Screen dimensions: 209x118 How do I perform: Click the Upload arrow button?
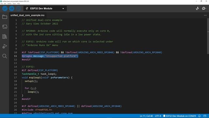pos(12,9)
